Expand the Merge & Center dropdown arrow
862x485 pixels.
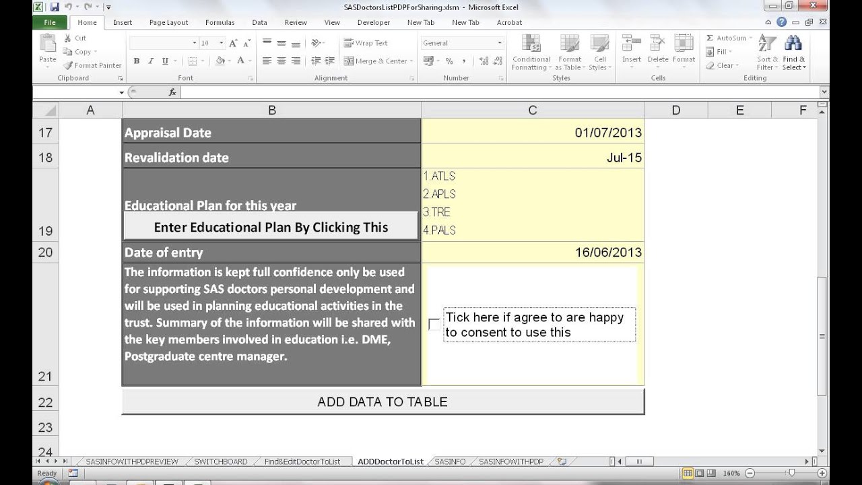[411, 61]
